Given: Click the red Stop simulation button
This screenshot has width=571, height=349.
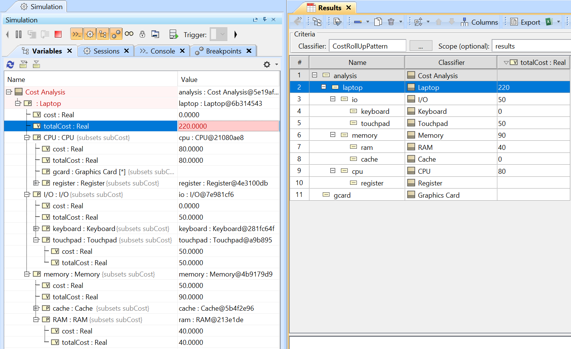Looking at the screenshot, I should click(58, 35).
